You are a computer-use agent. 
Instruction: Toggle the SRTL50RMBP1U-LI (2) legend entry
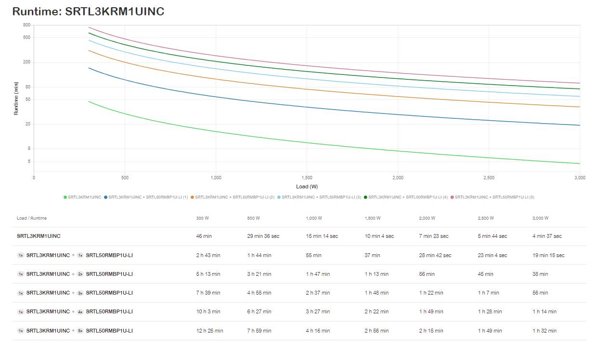(x=232, y=197)
